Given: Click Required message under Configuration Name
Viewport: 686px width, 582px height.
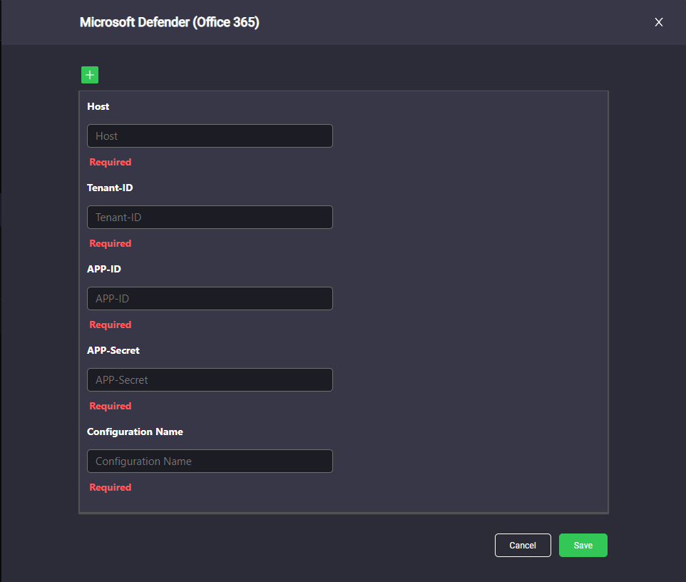Looking at the screenshot, I should pos(111,487).
